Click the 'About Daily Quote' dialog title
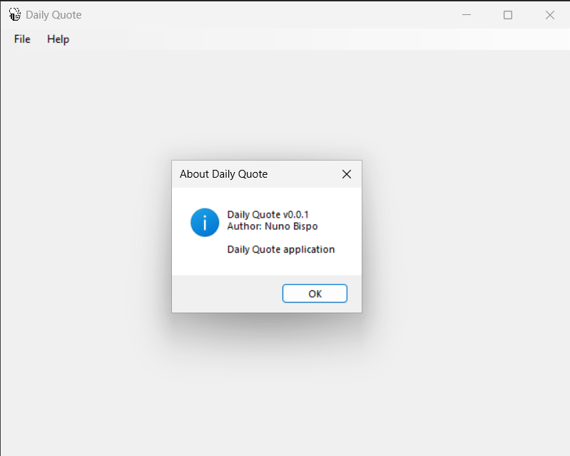Image resolution: width=570 pixels, height=456 pixels. coord(223,174)
